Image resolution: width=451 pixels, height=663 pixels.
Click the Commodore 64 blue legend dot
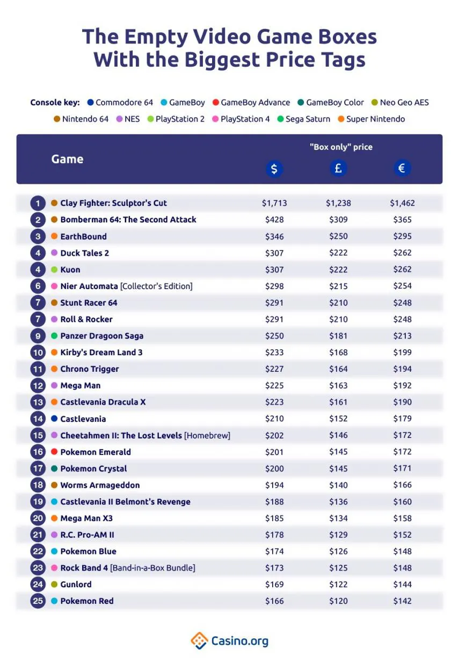pyautogui.click(x=90, y=103)
